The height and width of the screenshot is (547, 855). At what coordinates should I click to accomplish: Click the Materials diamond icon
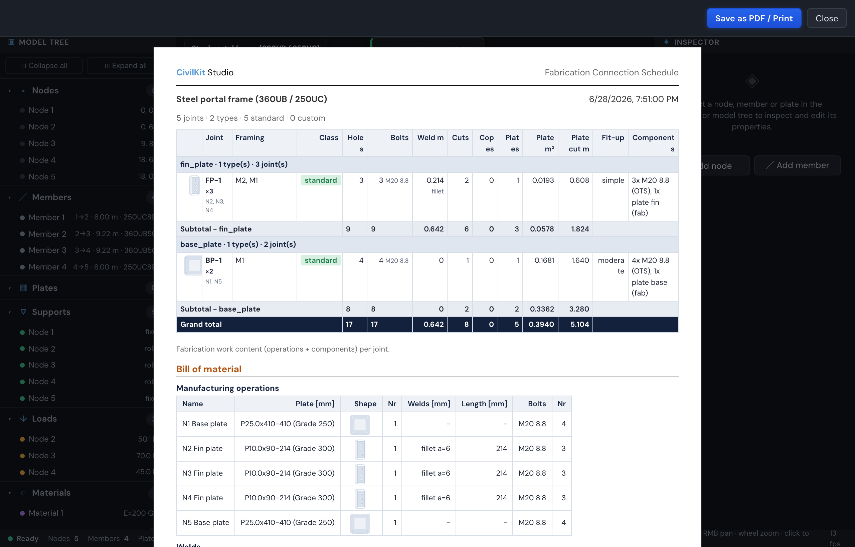pos(23,493)
